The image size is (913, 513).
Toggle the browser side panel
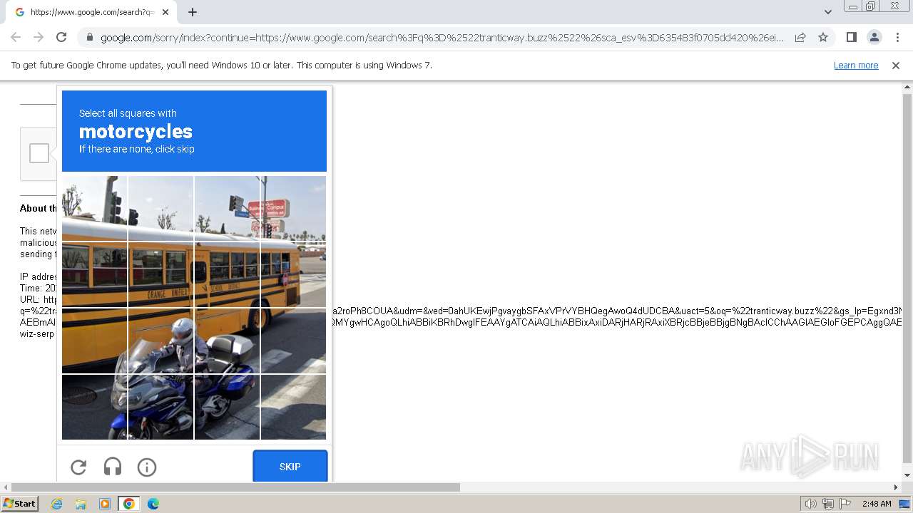[x=851, y=37]
